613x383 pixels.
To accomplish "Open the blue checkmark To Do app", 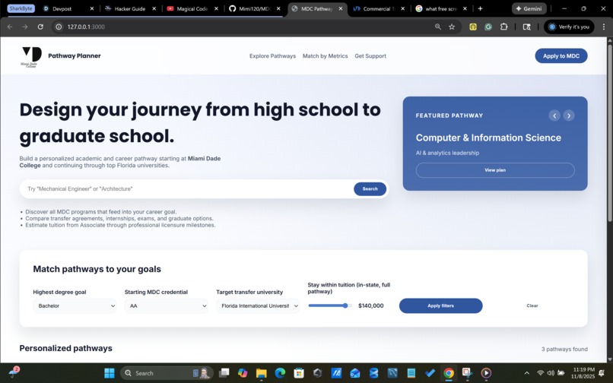I will pyautogui.click(x=430, y=373).
